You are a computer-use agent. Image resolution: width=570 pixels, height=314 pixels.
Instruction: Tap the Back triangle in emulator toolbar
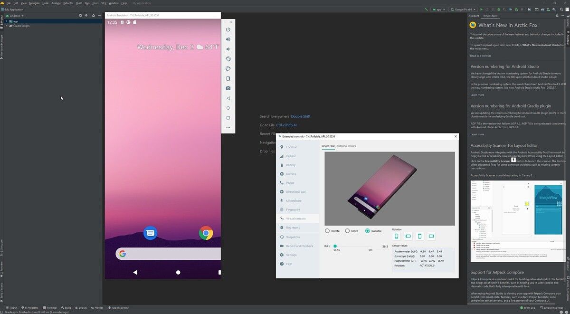(228, 98)
